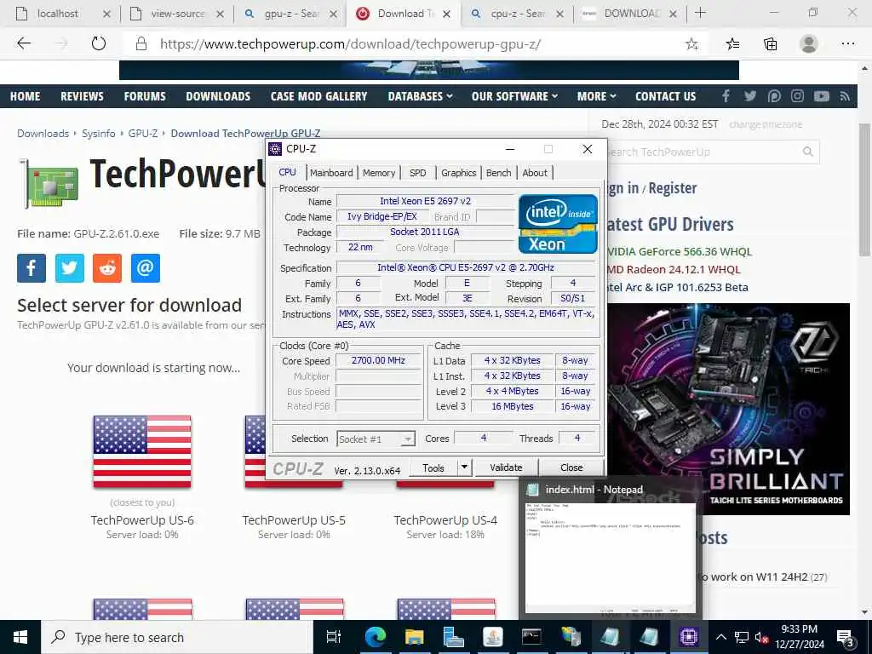
Task: Open Command Prompt taskbar icon
Action: point(531,637)
